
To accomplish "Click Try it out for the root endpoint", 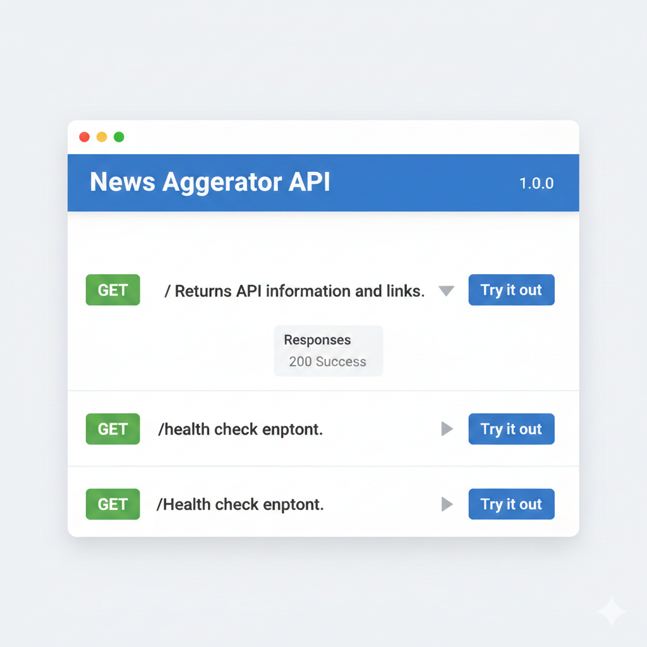I will (x=511, y=290).
